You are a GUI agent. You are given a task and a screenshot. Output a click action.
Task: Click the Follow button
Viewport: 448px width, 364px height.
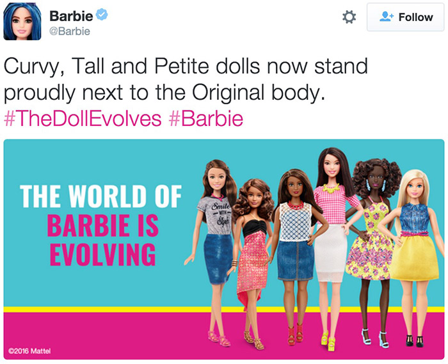405,17
